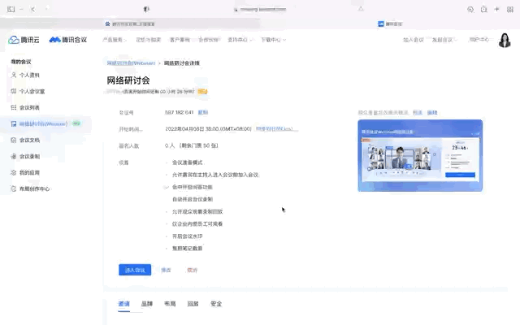Select the first browser tab with house icon
Viewport: 520px width, 325px height.
point(130,24)
